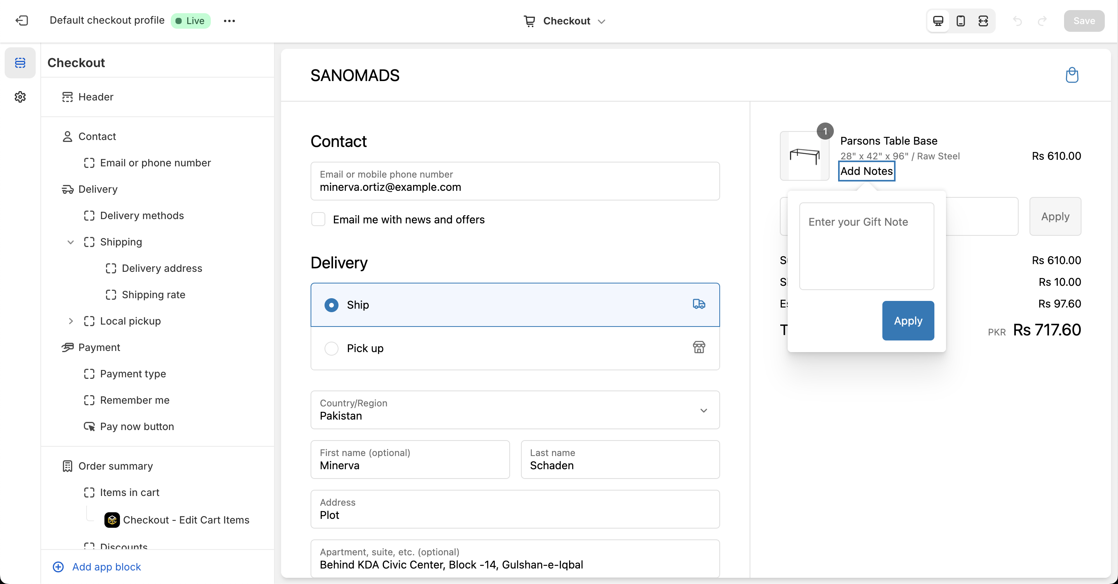Switch to desktop preview
1118x584 pixels.
click(938, 21)
